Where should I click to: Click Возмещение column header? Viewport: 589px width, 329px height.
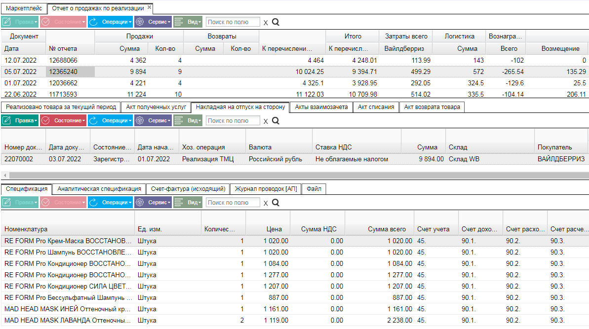[557, 48]
